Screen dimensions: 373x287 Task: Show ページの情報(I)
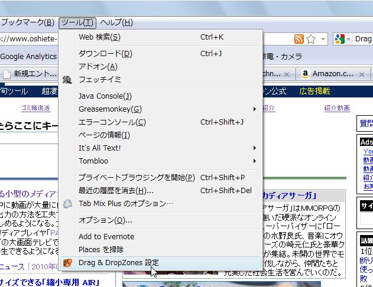point(161,135)
